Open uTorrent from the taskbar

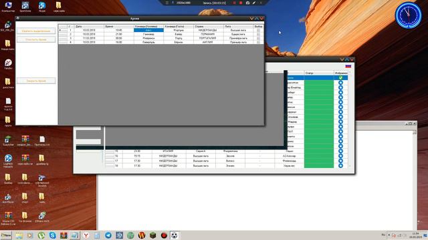click(41, 235)
